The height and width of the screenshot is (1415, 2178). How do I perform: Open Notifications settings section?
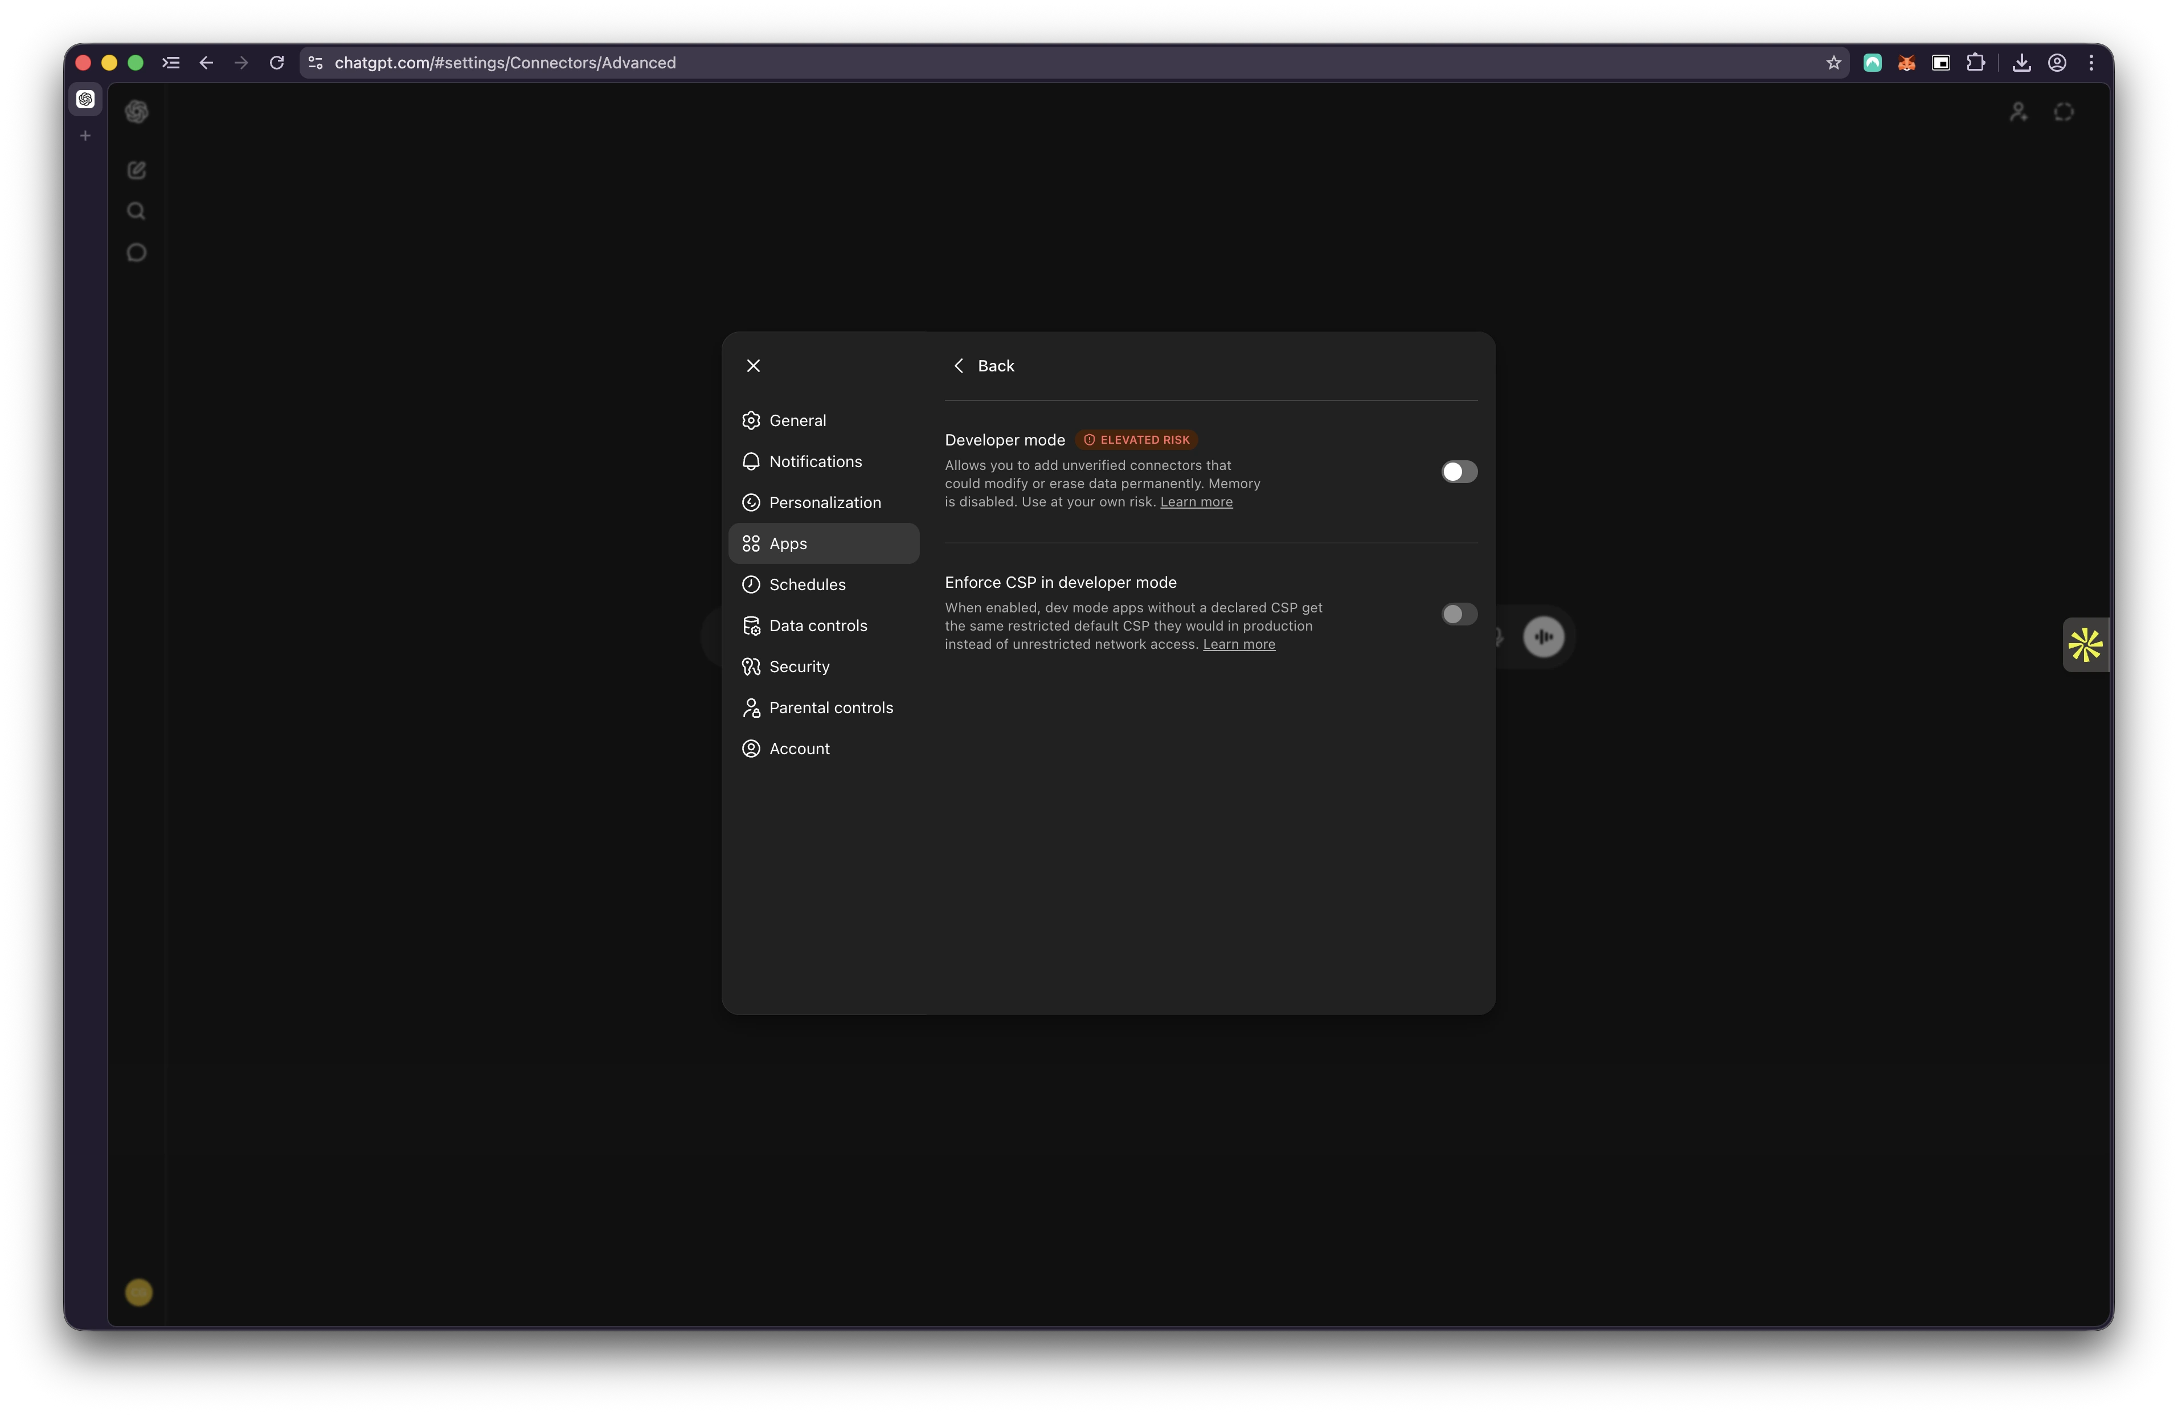pyautogui.click(x=824, y=461)
